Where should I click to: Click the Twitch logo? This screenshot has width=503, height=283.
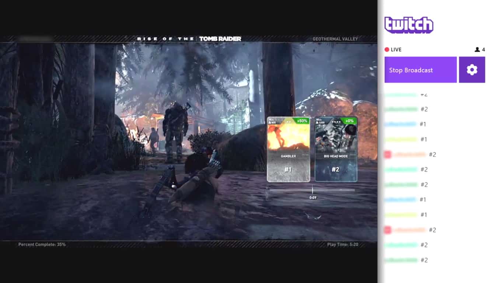pyautogui.click(x=409, y=25)
